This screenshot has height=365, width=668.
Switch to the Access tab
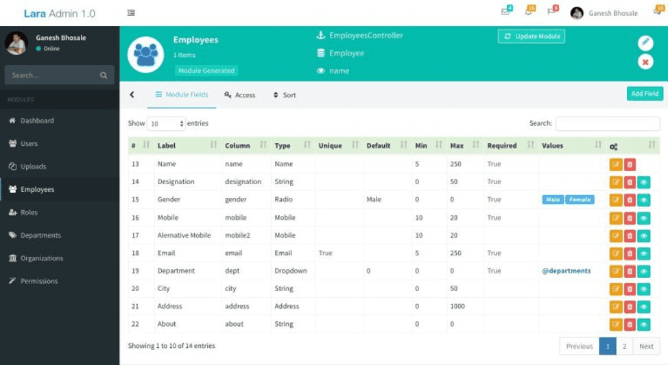[240, 95]
